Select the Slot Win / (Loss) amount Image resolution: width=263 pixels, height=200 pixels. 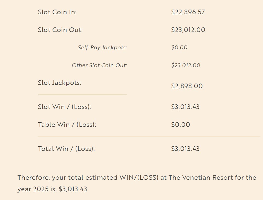(x=185, y=107)
